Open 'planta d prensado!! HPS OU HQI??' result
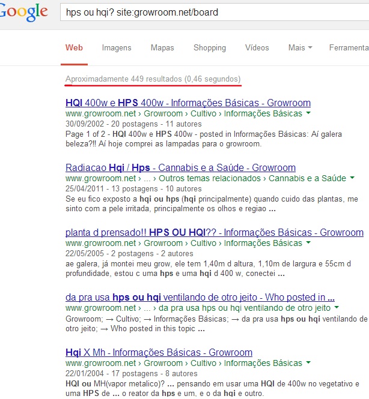Image resolution: width=369 pixels, height=399 pixels. coord(215,232)
